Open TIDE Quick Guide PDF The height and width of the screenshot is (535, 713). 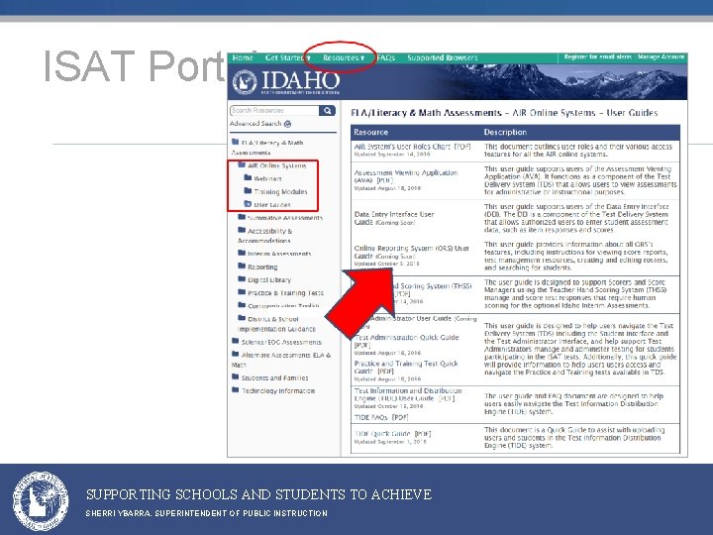[392, 434]
